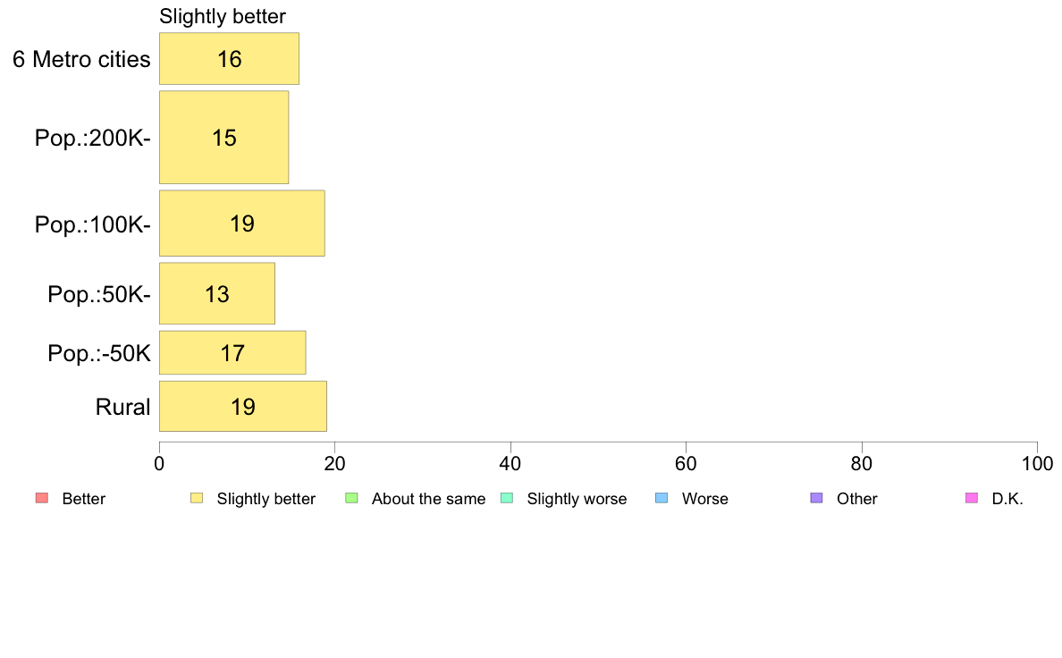
Task: Click the red Better legend swatch
Action: pos(42,498)
